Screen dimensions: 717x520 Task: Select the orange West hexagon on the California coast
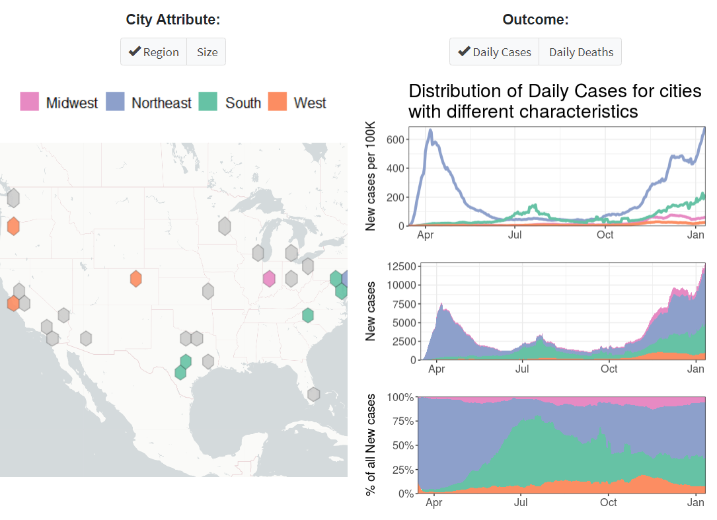coord(12,304)
